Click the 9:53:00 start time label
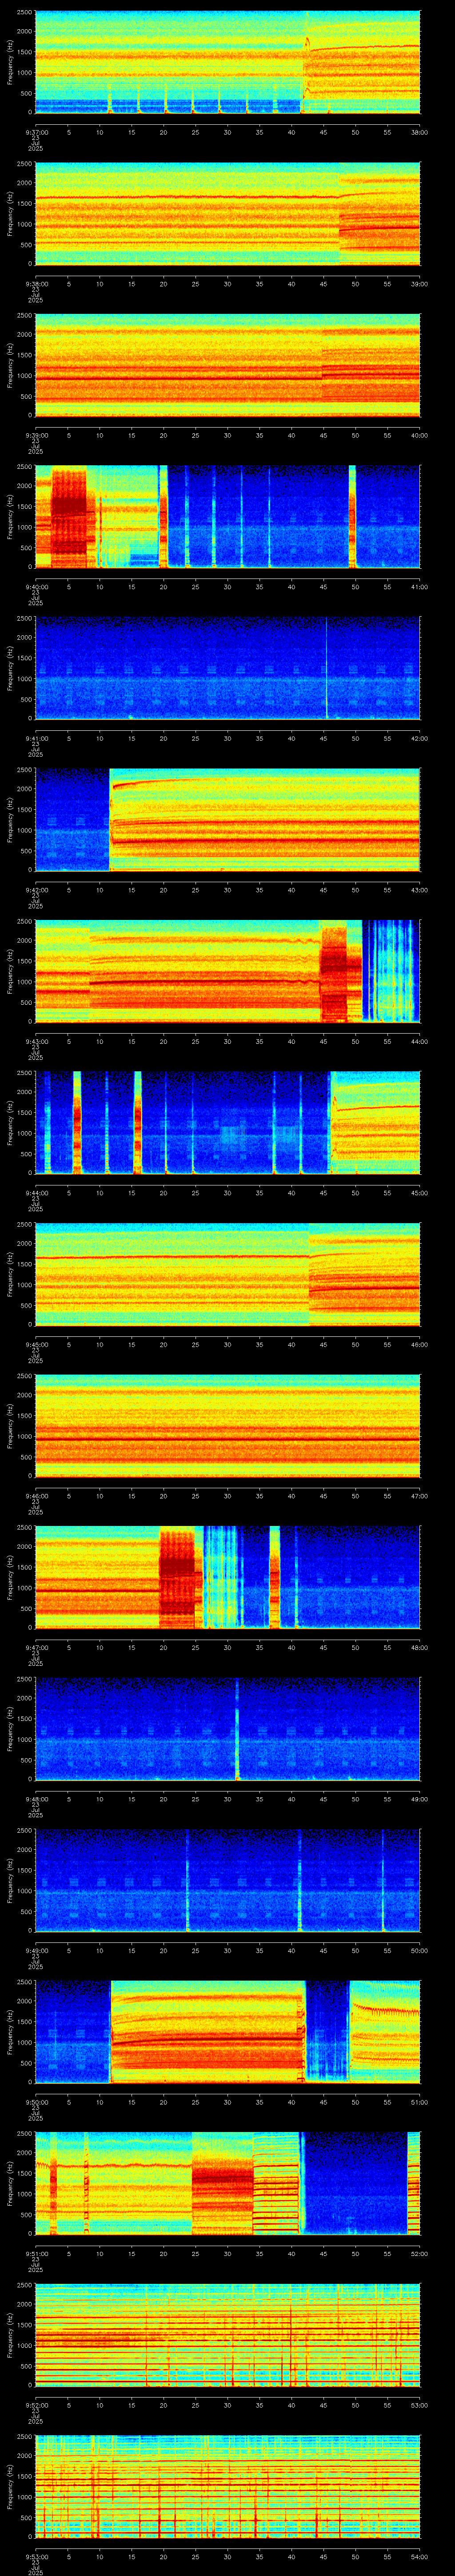This screenshot has width=455, height=2576. (x=36, y=2556)
